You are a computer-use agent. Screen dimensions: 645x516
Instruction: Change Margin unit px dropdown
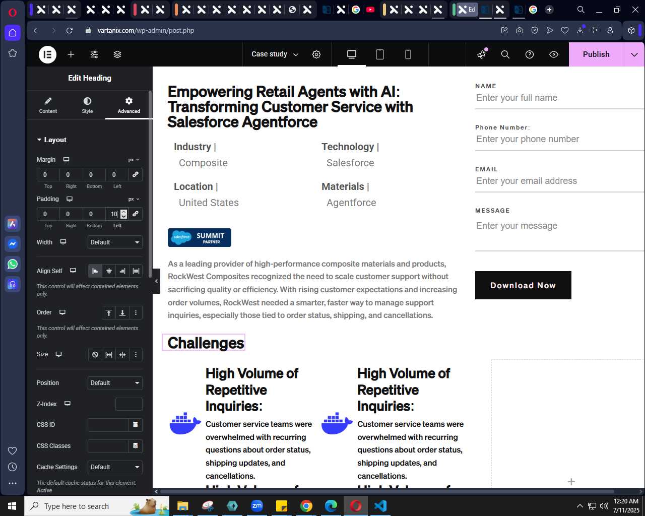pyautogui.click(x=134, y=160)
